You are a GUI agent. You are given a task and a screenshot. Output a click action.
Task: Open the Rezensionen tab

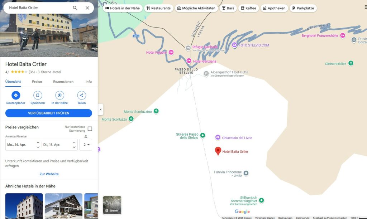point(63,82)
